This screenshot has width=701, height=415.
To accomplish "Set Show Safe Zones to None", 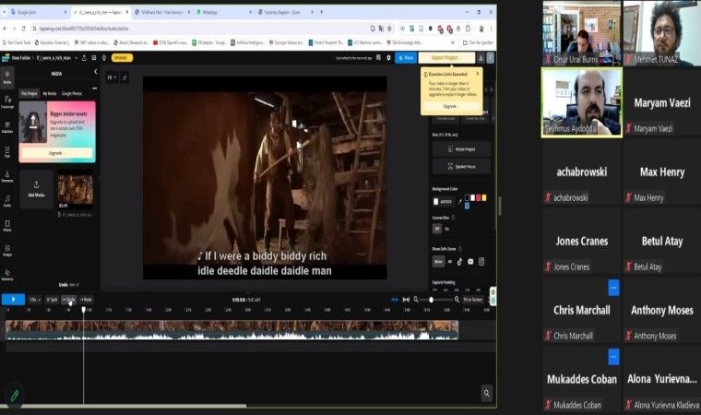I will [x=438, y=262].
